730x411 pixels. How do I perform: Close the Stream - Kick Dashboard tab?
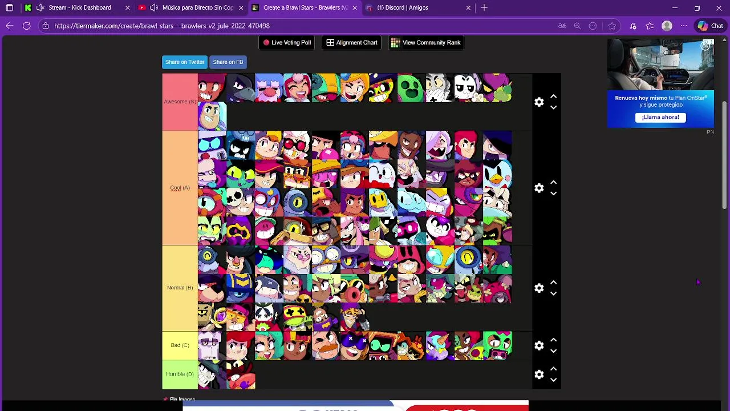(127, 7)
